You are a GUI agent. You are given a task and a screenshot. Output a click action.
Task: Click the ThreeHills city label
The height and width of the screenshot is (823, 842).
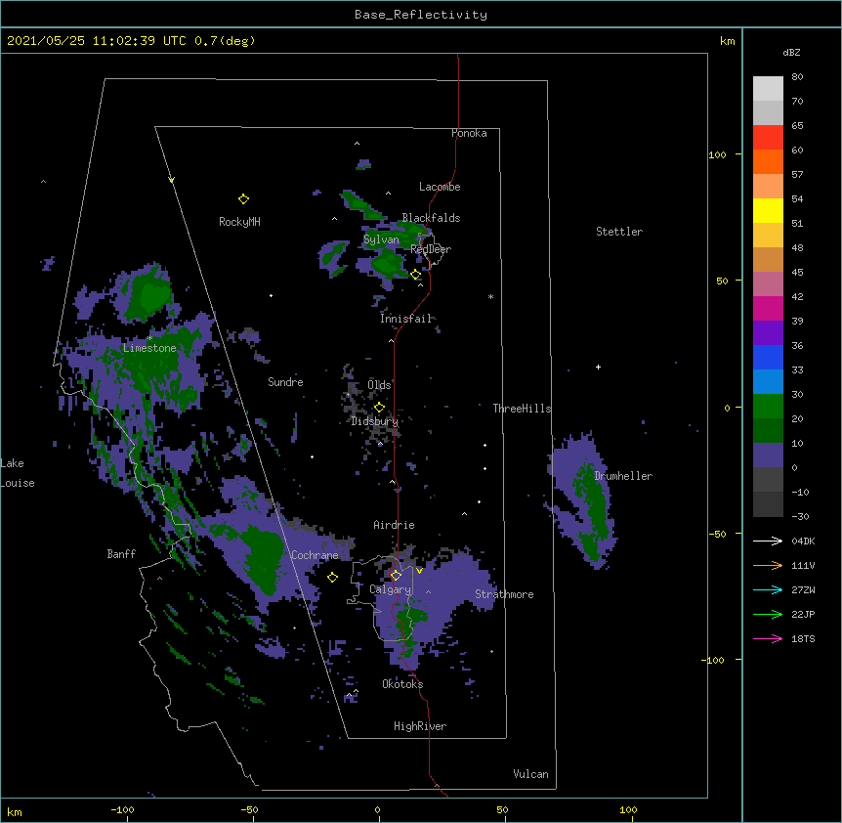click(x=522, y=409)
